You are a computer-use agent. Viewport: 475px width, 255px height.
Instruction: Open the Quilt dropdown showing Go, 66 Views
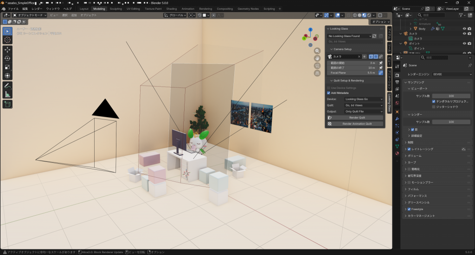point(364,105)
